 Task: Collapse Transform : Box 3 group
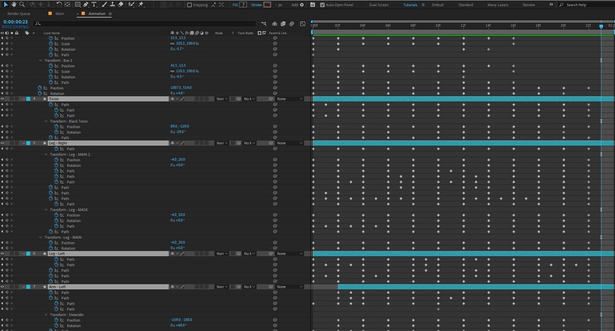point(40,61)
